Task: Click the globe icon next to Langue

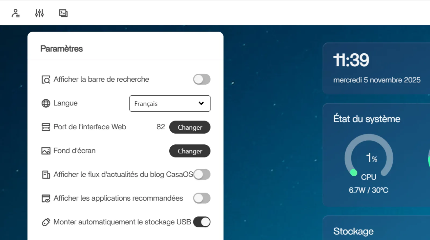Action: point(46,103)
